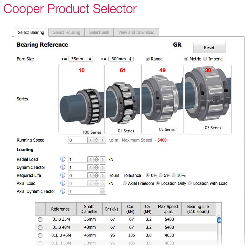Screen dimensions: 250x250
Task: Switch to the View and Download tab
Action: point(136,33)
